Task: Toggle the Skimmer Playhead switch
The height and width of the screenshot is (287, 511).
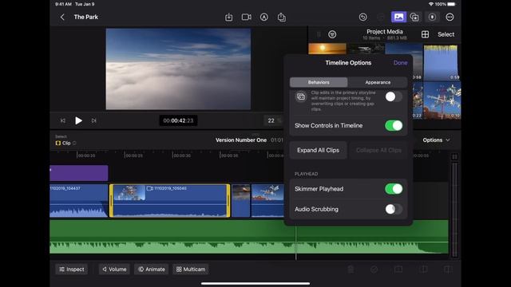Action: (x=394, y=189)
